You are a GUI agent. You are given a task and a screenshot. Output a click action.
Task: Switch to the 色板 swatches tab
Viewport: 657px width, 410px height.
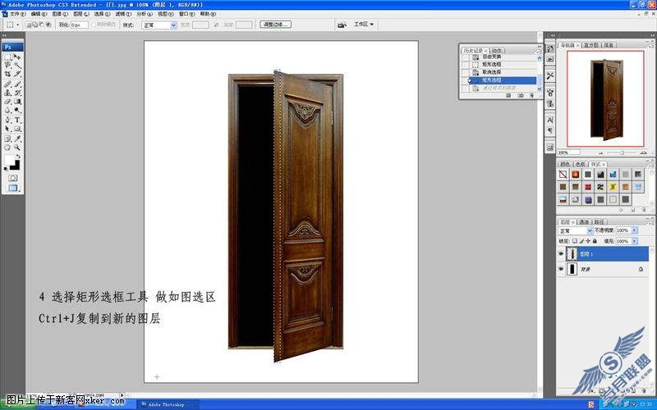(x=581, y=164)
